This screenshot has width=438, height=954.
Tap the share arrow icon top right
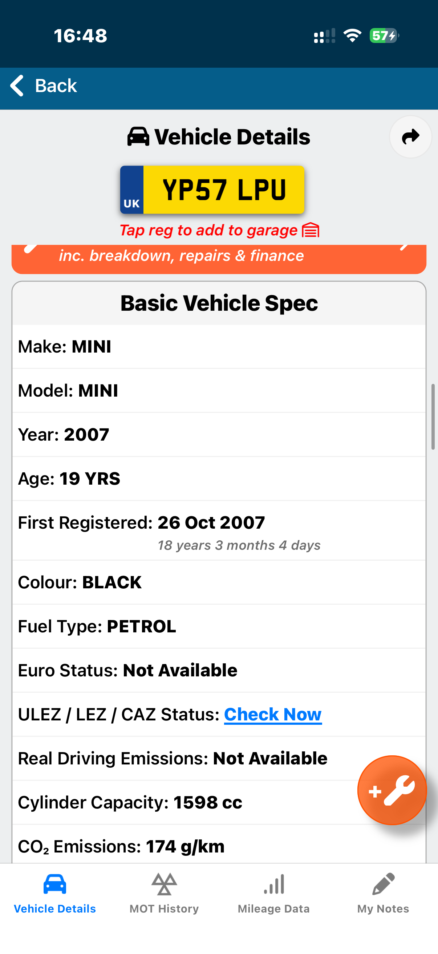(x=410, y=137)
